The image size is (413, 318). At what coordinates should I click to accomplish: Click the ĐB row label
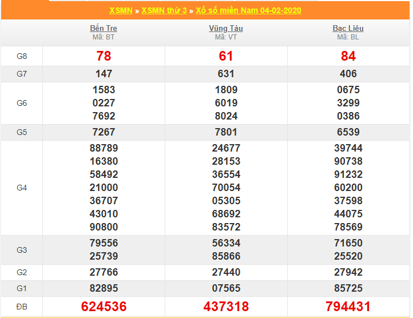[x=22, y=307]
